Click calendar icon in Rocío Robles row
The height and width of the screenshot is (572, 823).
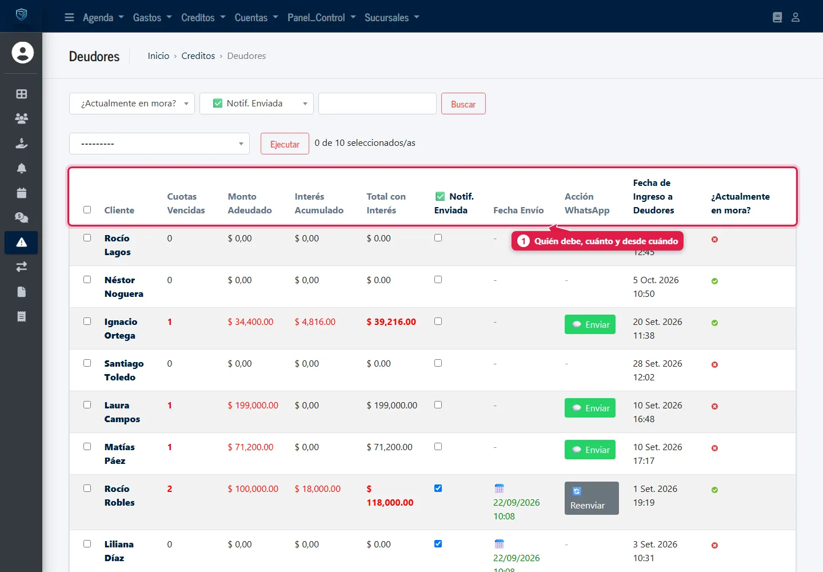[x=500, y=488]
